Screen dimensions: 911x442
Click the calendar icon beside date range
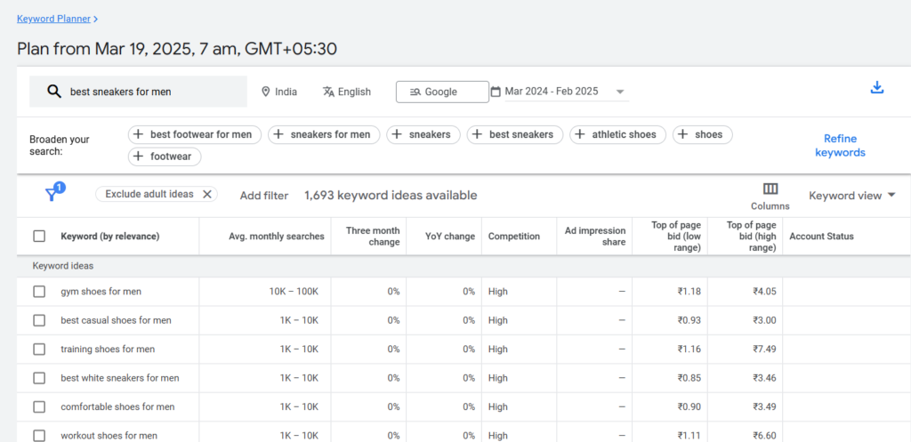[x=496, y=92]
